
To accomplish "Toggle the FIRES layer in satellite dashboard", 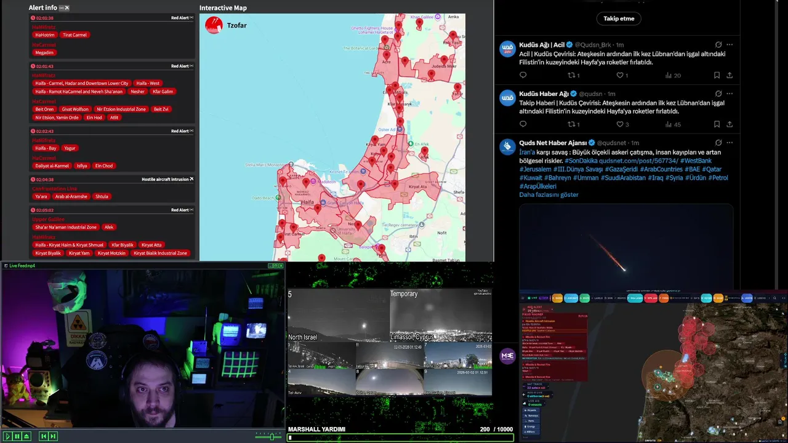I will pos(664,298).
